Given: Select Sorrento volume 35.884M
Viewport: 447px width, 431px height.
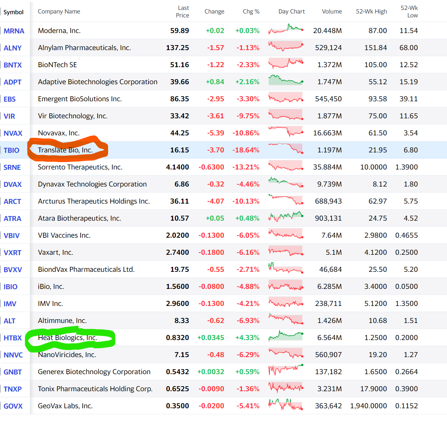Looking at the screenshot, I should coord(327,167).
